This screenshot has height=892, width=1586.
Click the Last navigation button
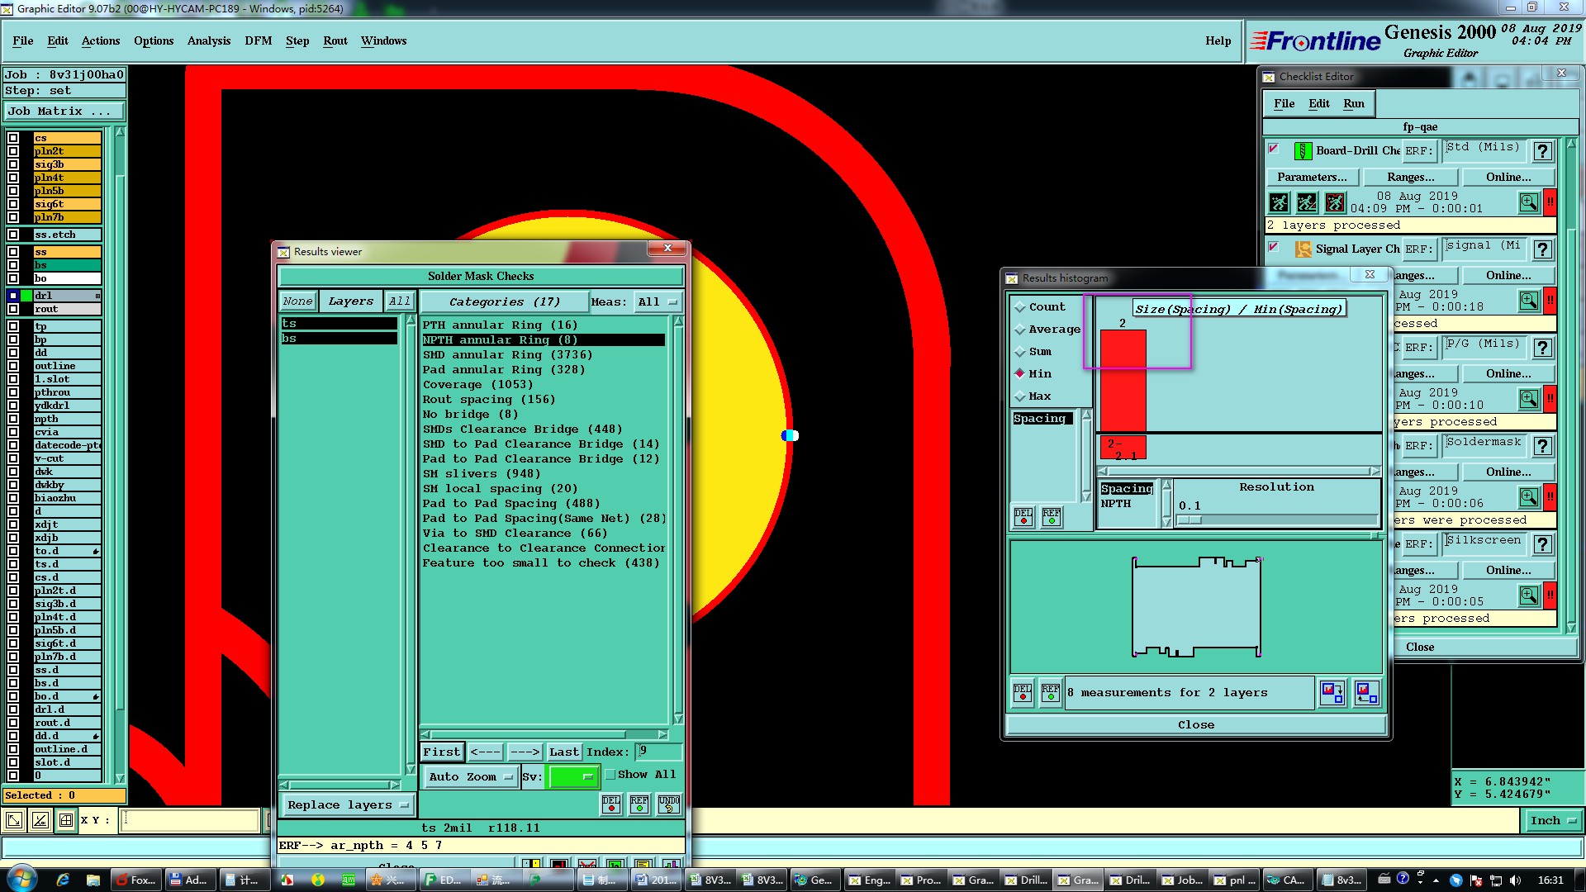tap(563, 752)
